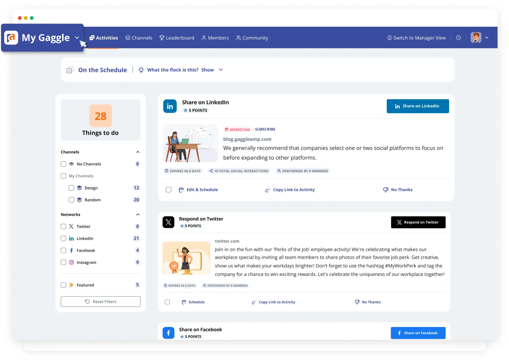Check the LinkedIn network filter

click(63, 239)
